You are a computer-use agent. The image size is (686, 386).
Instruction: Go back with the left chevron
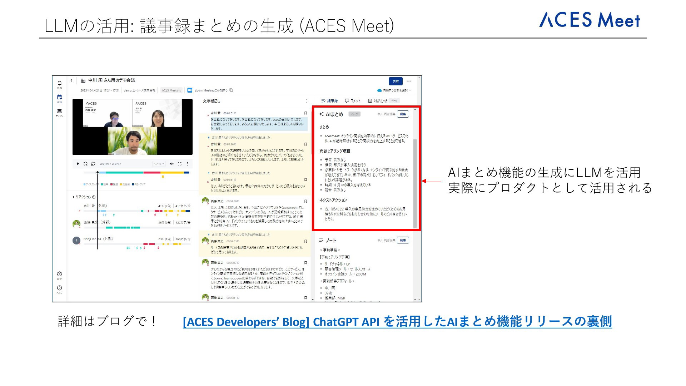click(71, 80)
